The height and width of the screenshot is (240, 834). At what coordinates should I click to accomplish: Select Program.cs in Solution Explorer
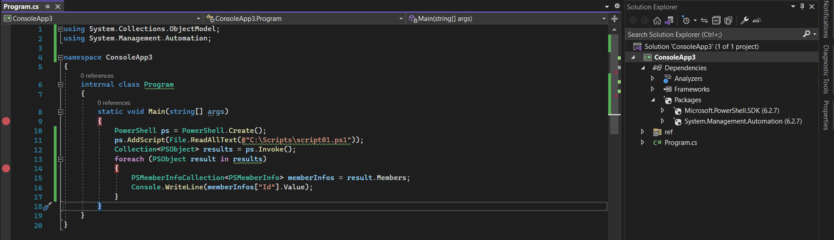coord(680,143)
